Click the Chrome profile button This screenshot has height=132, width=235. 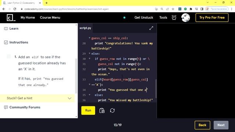(x=217, y=9)
